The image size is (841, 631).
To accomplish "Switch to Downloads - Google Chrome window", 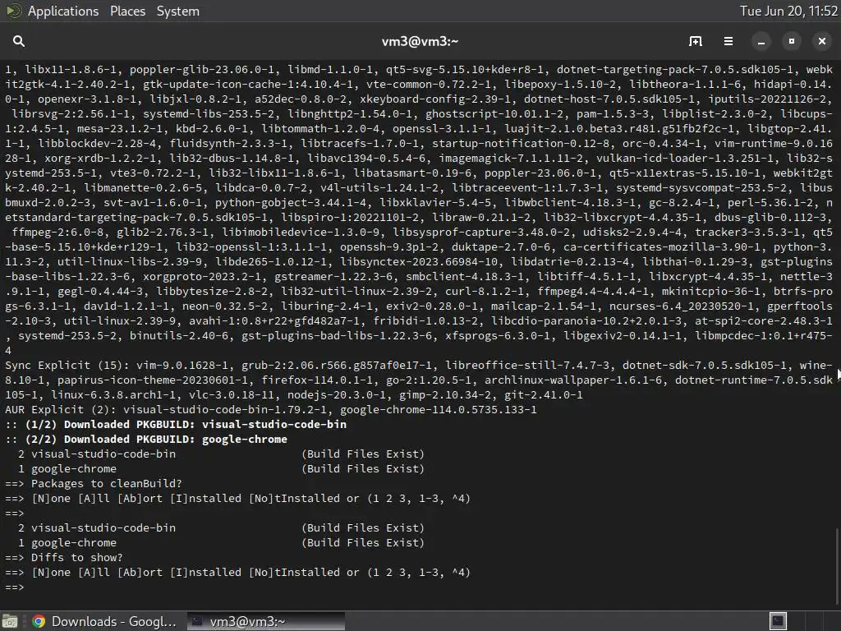I will (x=104, y=621).
